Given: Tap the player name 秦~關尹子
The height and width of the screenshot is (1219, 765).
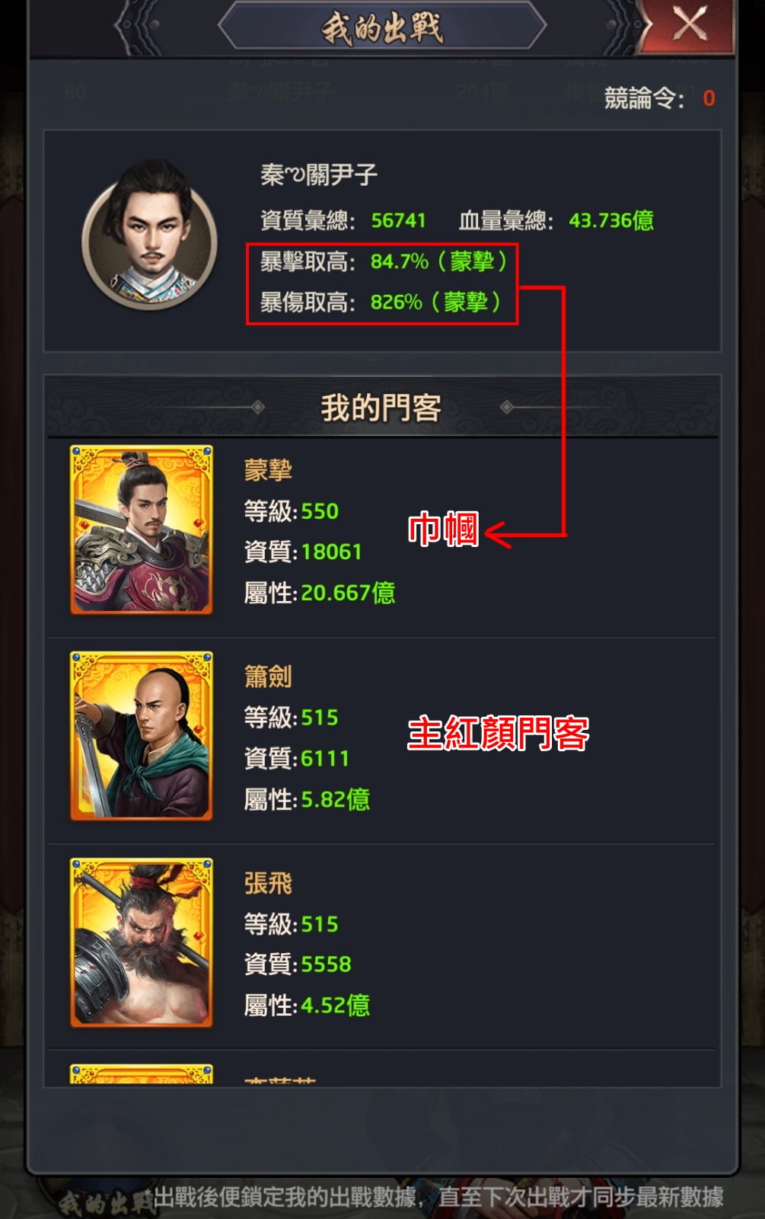Looking at the screenshot, I should click(319, 175).
